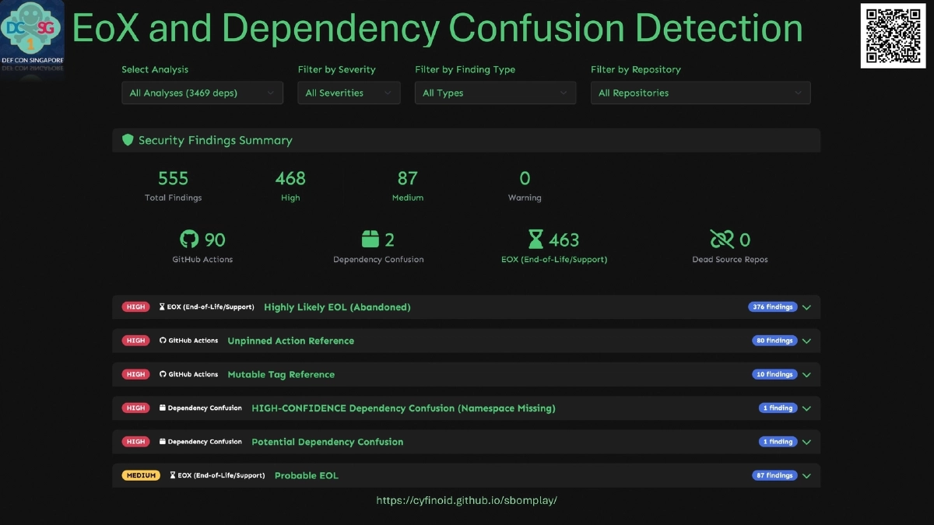The image size is (934, 525).
Task: Open the Filter by Repository dropdown
Action: click(700, 92)
